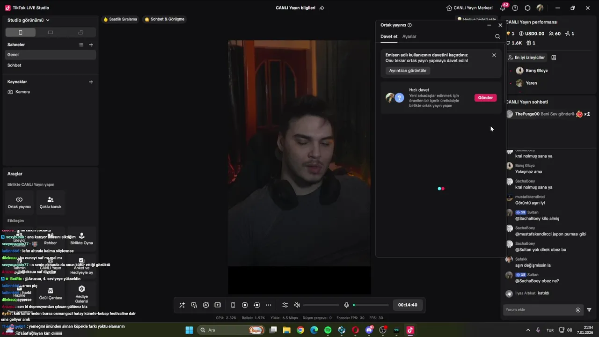This screenshot has height=337, width=599.
Task: Open the settings gear icon
Action: [x=528, y=8]
